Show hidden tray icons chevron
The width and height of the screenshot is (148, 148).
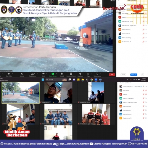coord(128,80)
